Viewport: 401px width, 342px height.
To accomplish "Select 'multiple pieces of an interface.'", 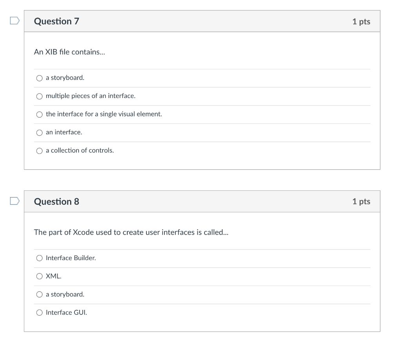I will coord(39,96).
